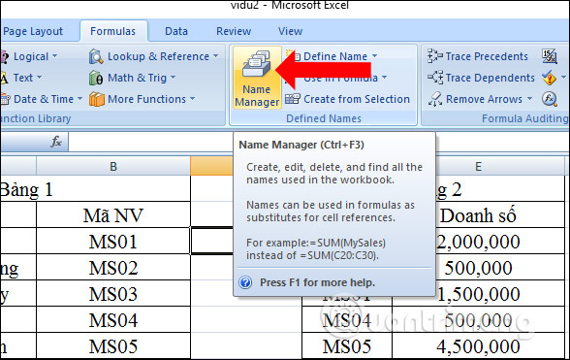Select the Mã NV header cell

coord(113,215)
